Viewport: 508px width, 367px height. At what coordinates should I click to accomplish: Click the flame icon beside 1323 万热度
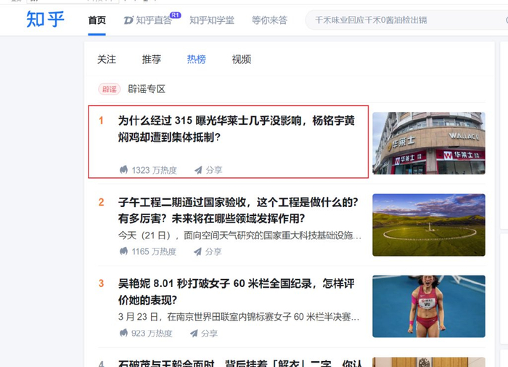pyautogui.click(x=123, y=170)
